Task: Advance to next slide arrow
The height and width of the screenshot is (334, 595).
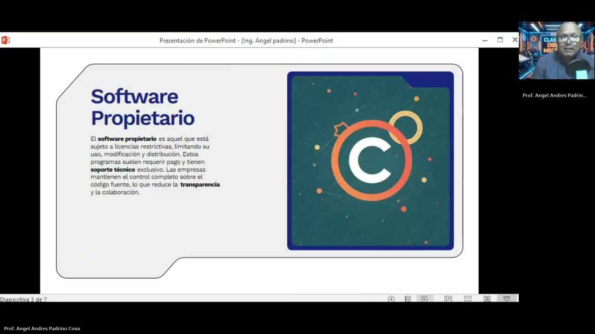Action: (x=424, y=299)
